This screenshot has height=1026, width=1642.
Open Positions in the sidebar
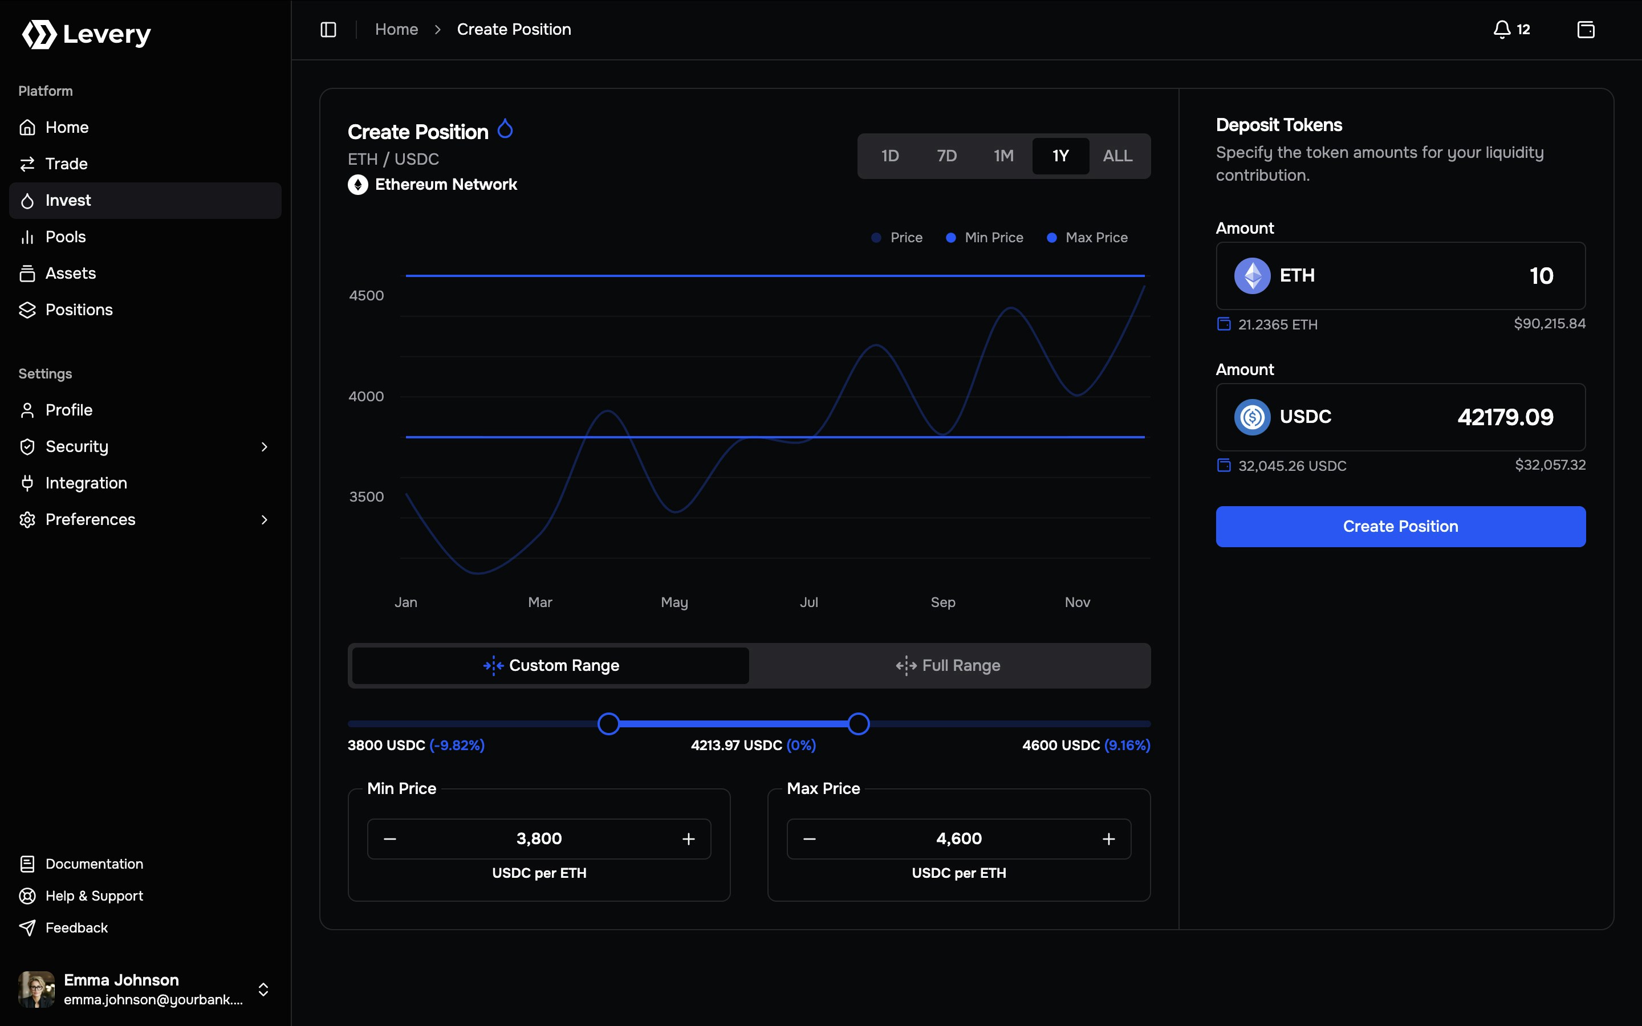79,310
